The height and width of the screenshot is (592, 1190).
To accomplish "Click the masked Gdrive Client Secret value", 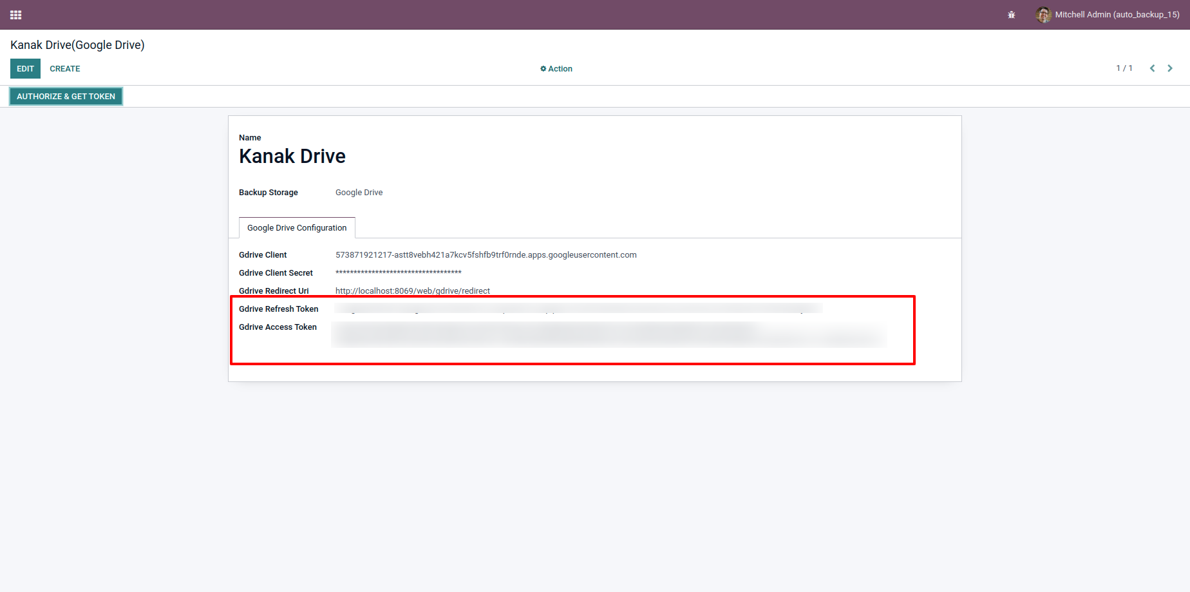I will (399, 273).
